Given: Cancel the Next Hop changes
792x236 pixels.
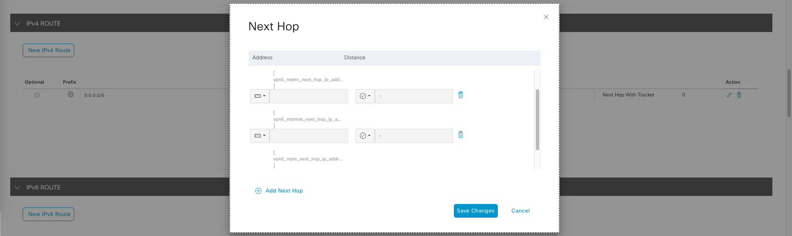Looking at the screenshot, I should (x=520, y=211).
